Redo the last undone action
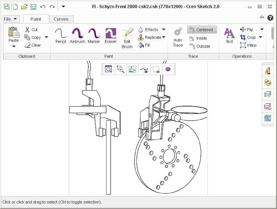277x209 pixels. (x=52, y=7)
